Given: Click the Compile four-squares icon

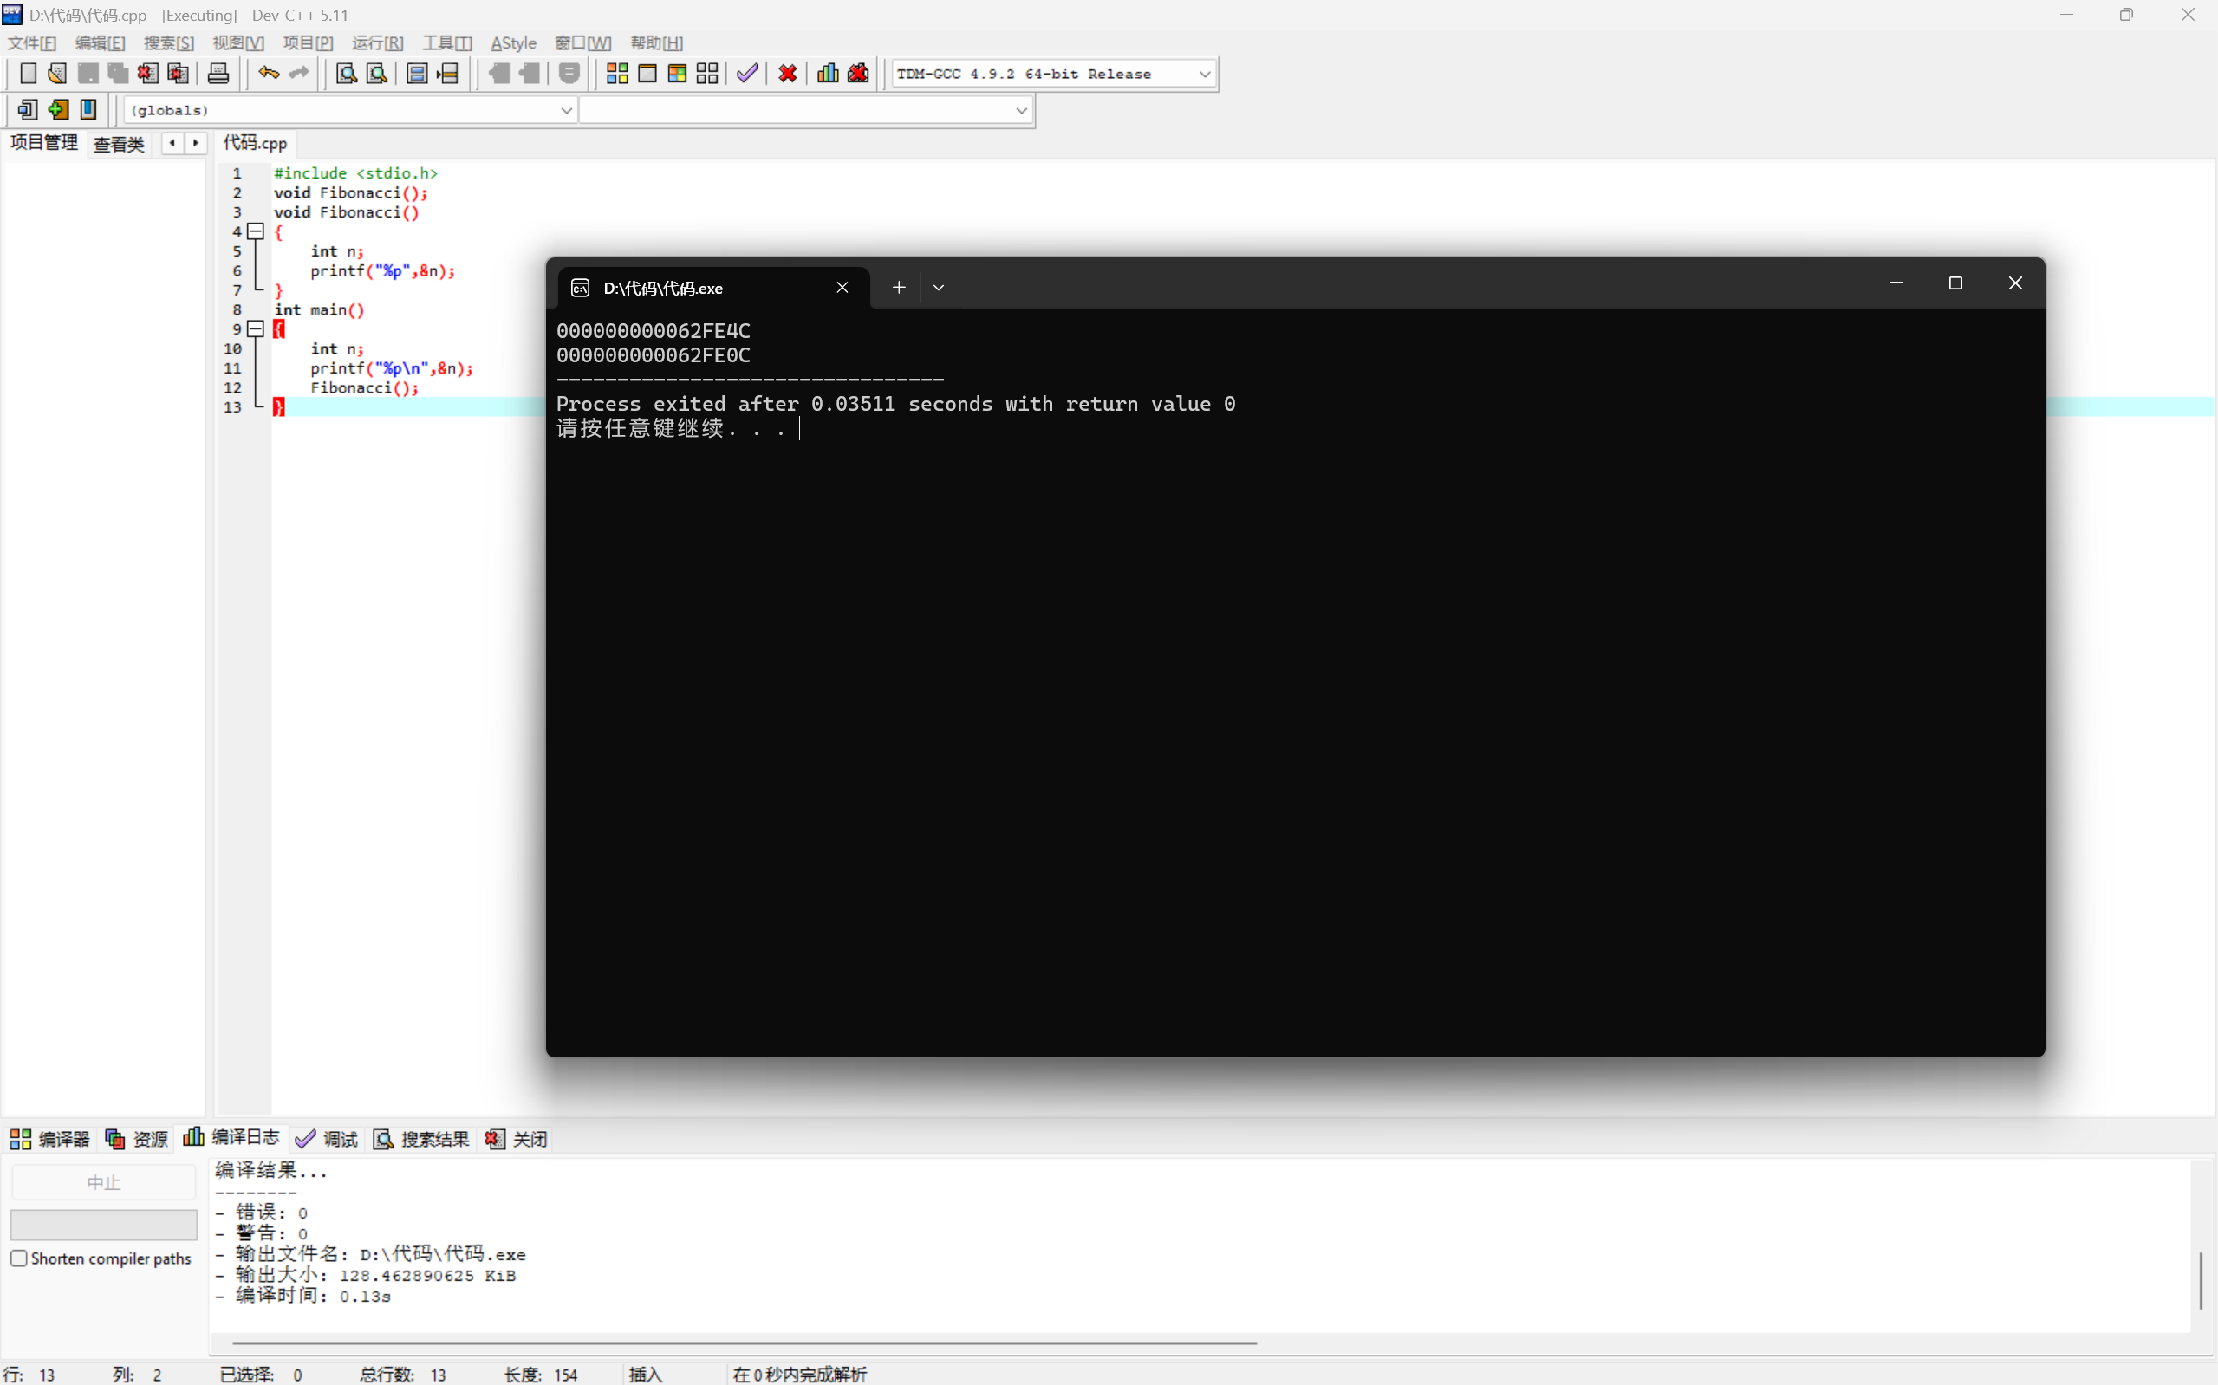Looking at the screenshot, I should point(617,74).
